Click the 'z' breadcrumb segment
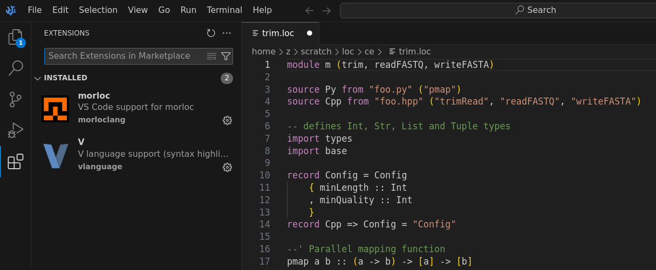 289,52
